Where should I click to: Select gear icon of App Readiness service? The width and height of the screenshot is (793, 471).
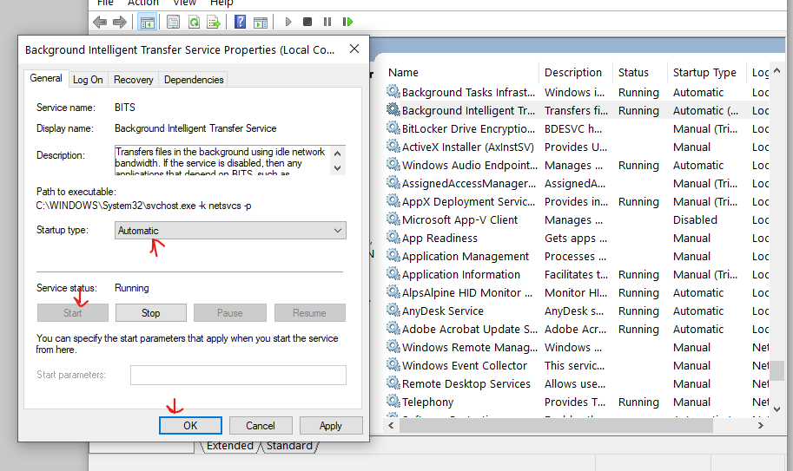tap(393, 238)
